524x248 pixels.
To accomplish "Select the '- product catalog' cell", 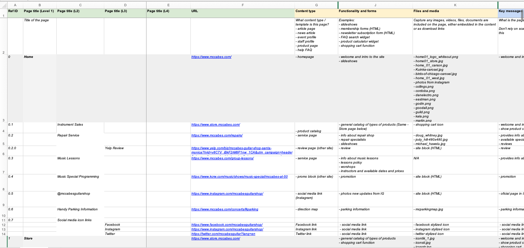I will coord(316,128).
